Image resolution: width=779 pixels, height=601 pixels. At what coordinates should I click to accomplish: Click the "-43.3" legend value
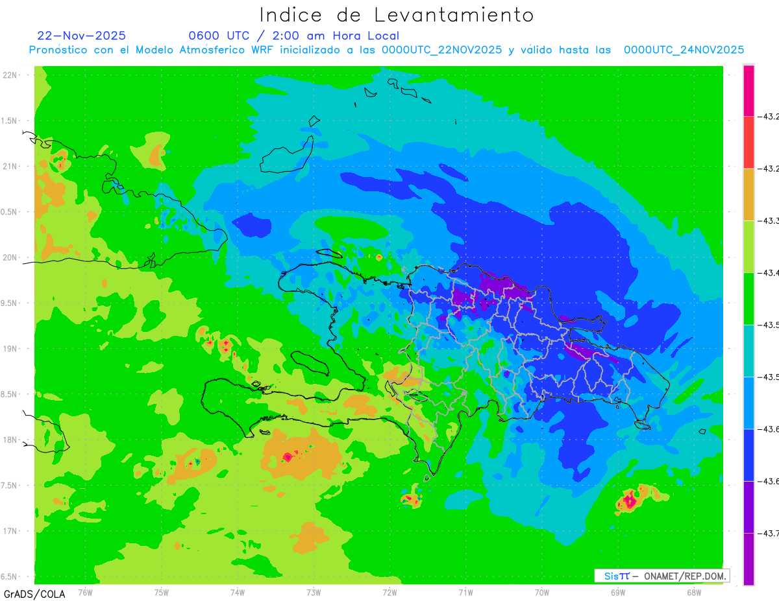click(x=769, y=221)
